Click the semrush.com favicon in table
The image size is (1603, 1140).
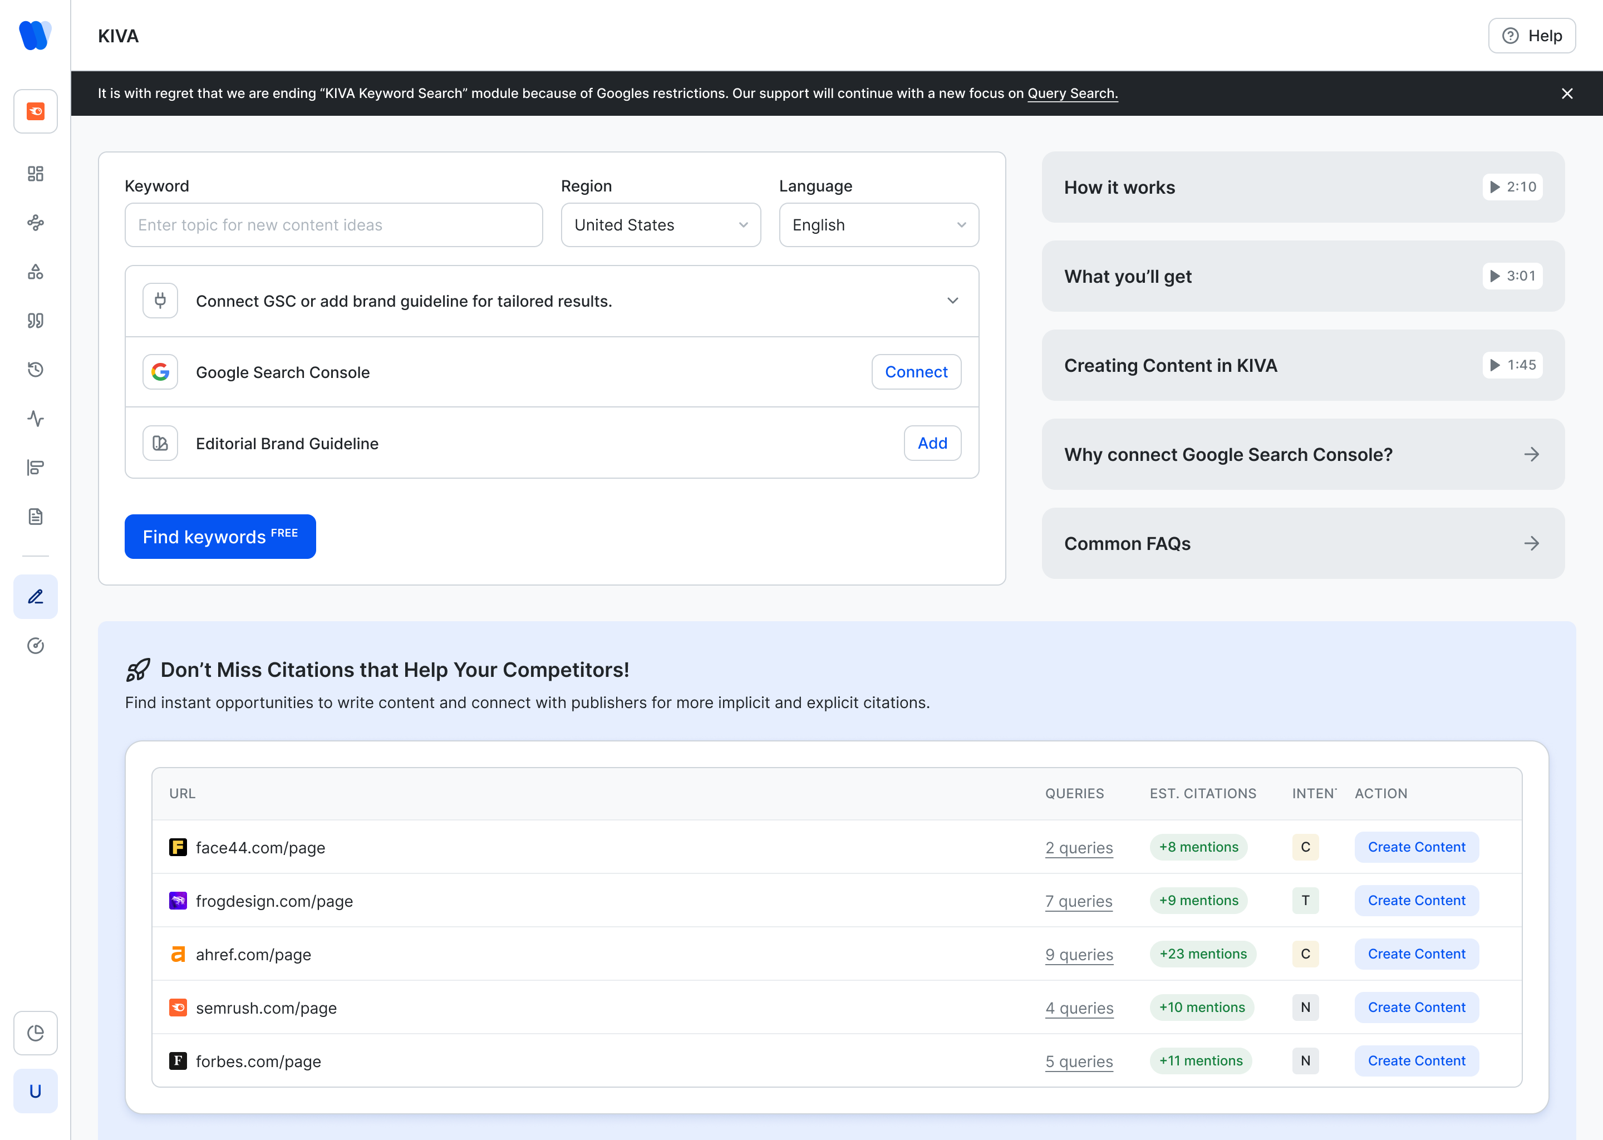[178, 1008]
